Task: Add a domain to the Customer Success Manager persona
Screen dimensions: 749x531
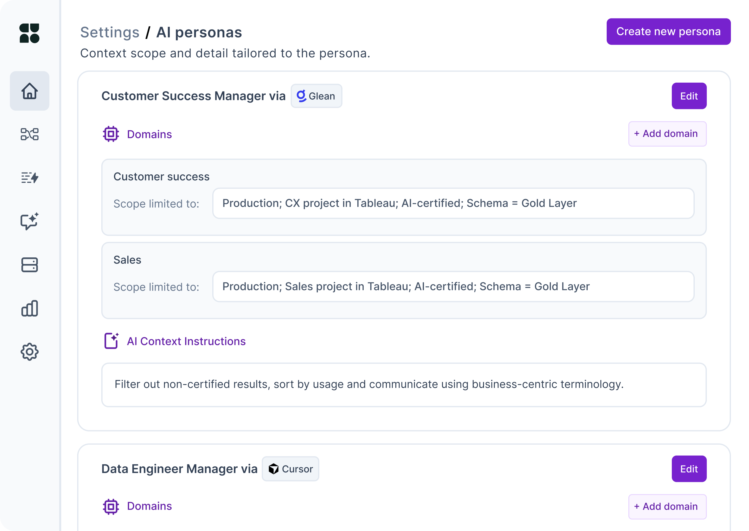Action: coord(667,134)
